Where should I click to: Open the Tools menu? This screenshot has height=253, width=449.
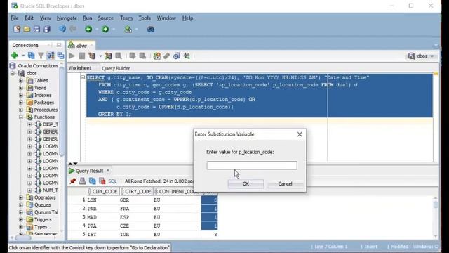point(145,18)
